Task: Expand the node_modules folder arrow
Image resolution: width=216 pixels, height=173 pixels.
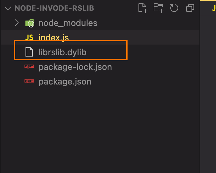Action: tap(17, 23)
